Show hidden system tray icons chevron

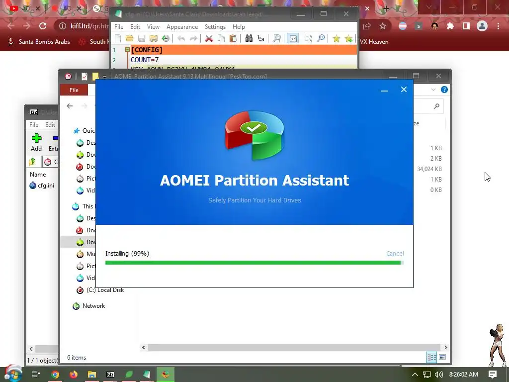[x=415, y=375]
